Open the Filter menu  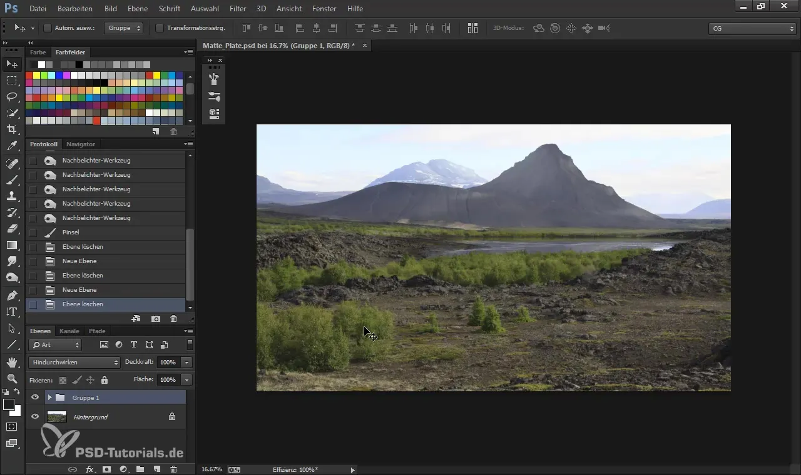237,9
